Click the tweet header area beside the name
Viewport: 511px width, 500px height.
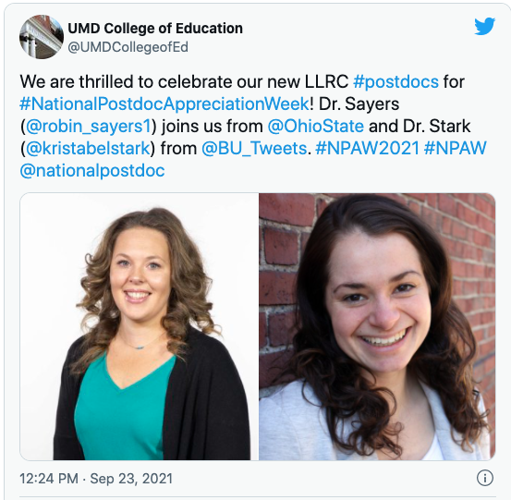click(359, 37)
